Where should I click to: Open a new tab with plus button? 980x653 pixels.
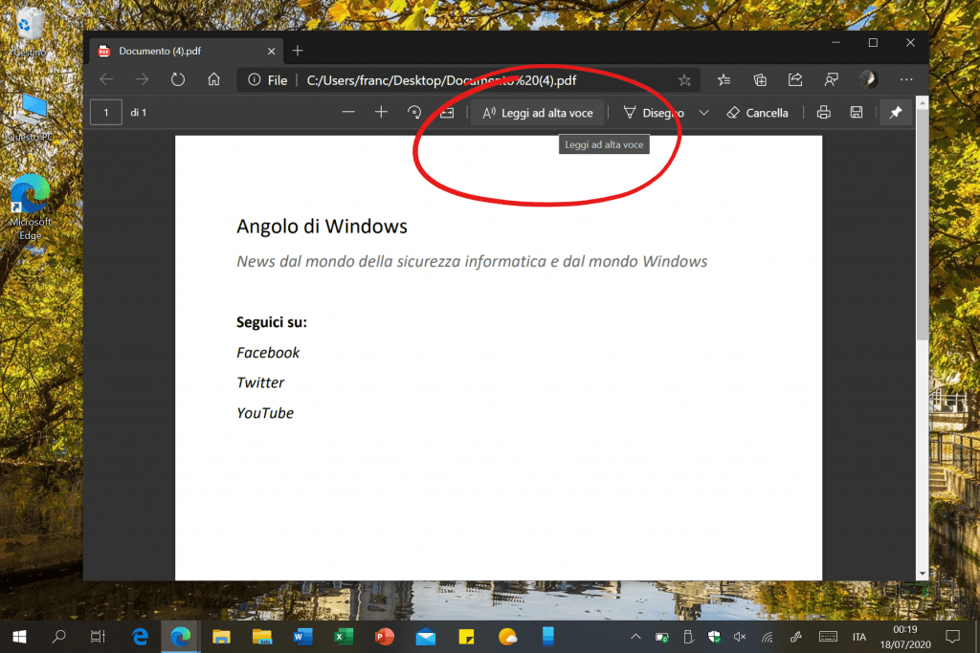(x=298, y=51)
